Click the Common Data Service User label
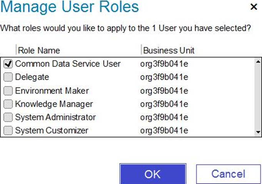Viewport: 262px width, 184px height. [68, 64]
